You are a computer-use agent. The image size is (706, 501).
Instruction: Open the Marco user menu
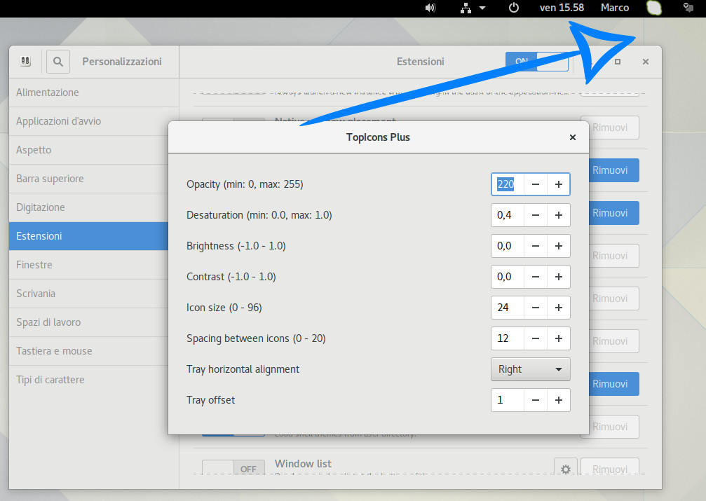[615, 8]
